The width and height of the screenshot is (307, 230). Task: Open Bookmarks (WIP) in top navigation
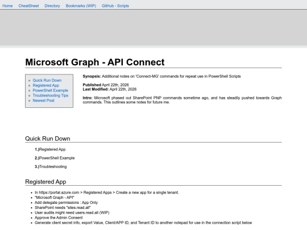pos(81,6)
